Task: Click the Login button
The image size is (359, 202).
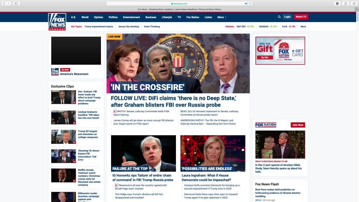Action: tap(287, 17)
